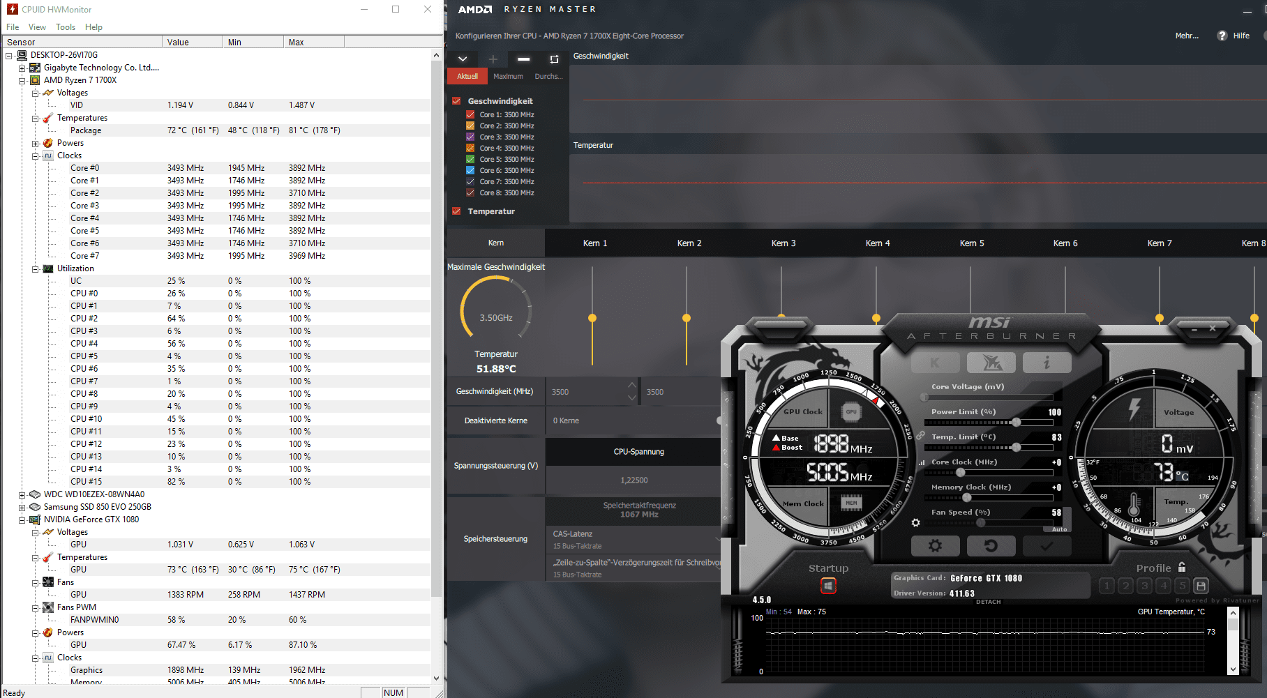Viewport: 1267px width, 698px height.
Task: Toggle Geschwindigkeit checkbox in Ryzen Master
Action: pyautogui.click(x=456, y=101)
